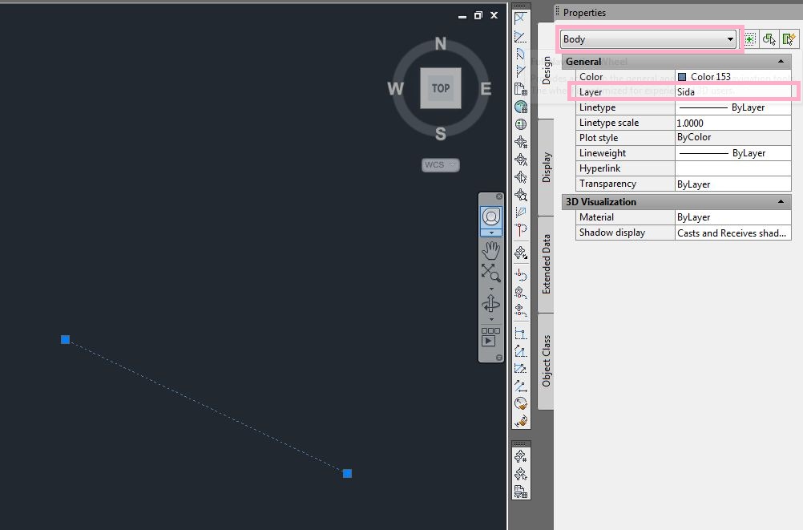Collapse the 3D Visualization section
Viewport: 803px width, 530px height.
pos(780,201)
